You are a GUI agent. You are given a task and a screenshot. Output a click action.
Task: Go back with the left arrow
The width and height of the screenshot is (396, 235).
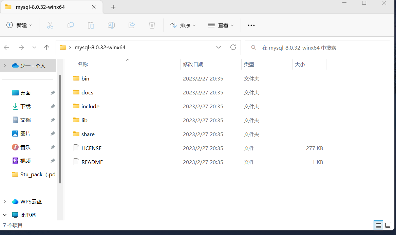click(x=6, y=48)
